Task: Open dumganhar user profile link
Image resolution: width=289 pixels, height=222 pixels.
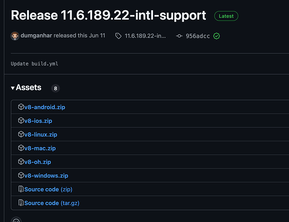Action: 36,36
